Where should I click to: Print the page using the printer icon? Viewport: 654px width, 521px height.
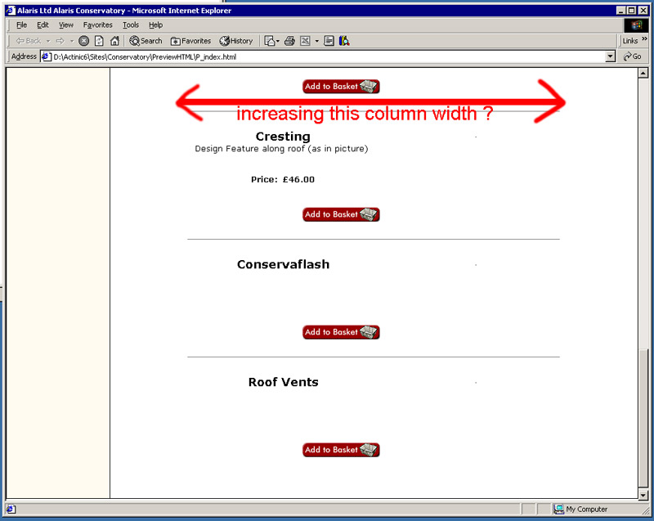click(x=289, y=41)
